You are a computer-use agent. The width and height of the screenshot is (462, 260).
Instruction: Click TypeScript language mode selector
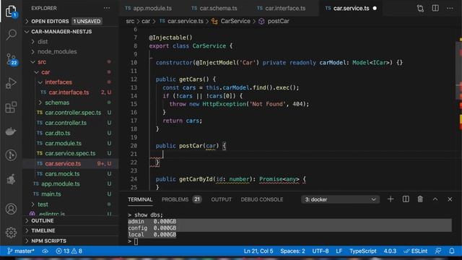[362, 251]
